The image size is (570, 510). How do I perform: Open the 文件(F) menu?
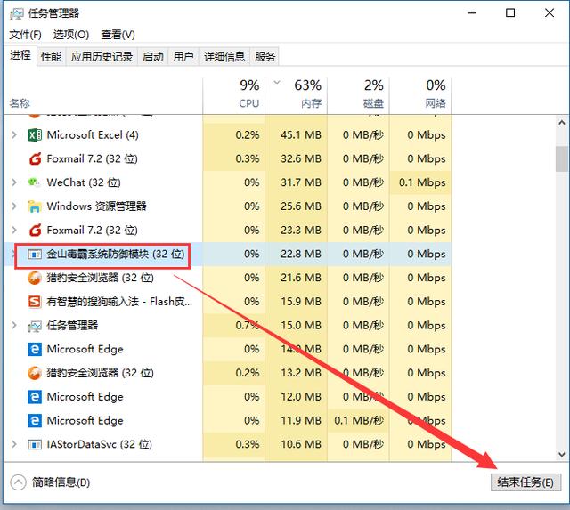[25, 35]
